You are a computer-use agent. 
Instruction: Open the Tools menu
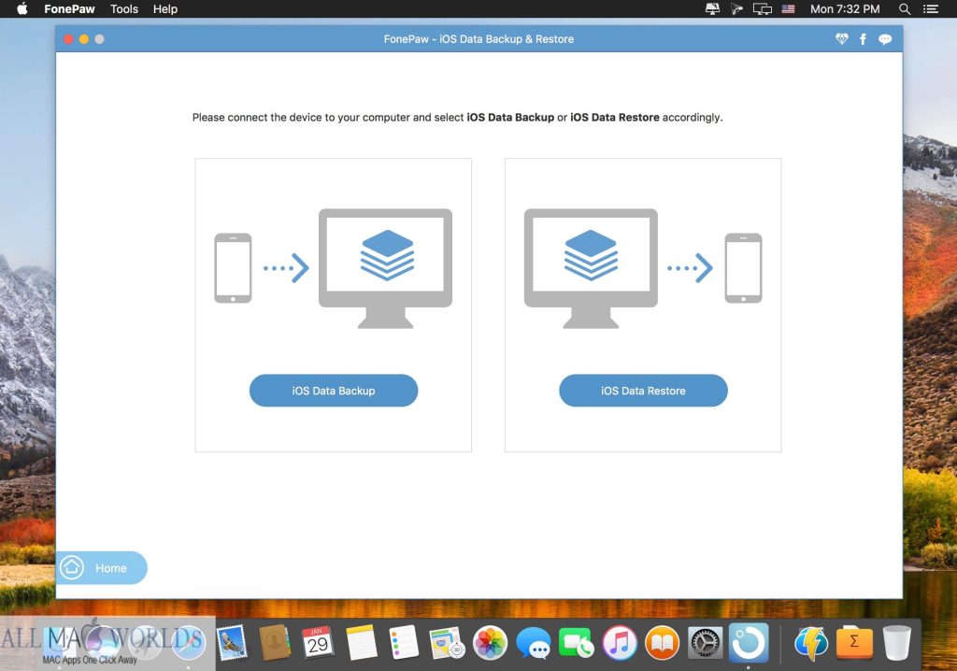[124, 9]
